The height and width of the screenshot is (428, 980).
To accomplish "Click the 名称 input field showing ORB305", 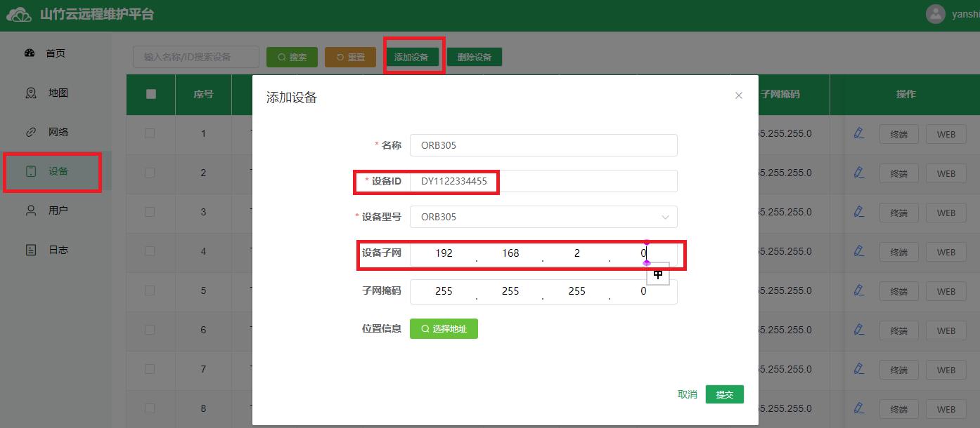I will coord(543,145).
